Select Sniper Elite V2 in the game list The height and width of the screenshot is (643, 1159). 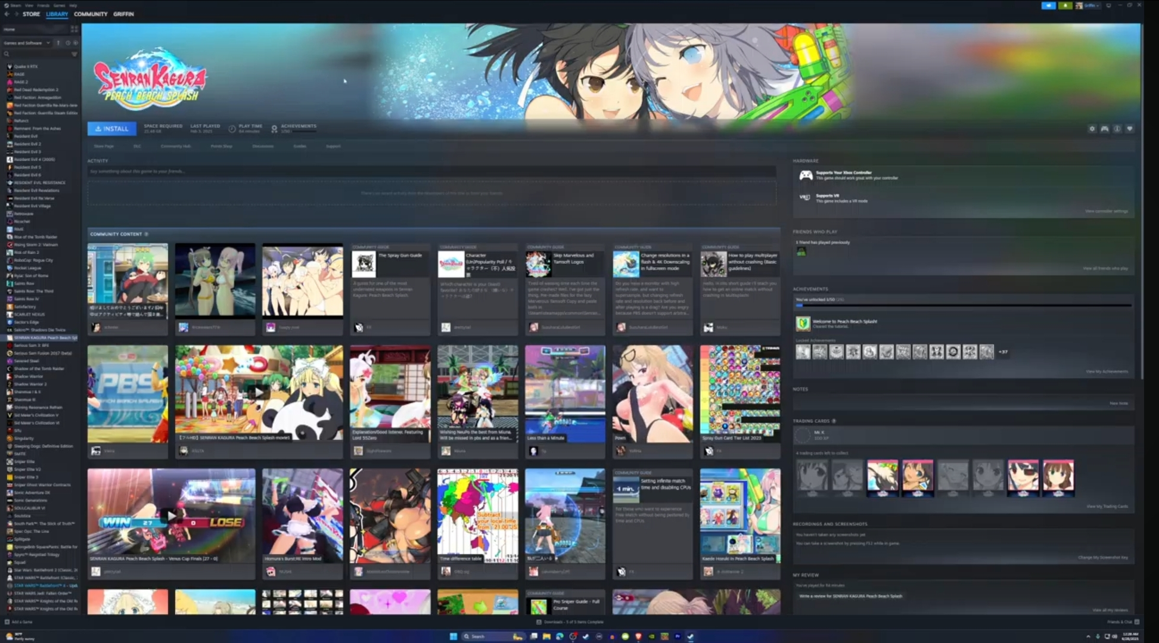27,469
